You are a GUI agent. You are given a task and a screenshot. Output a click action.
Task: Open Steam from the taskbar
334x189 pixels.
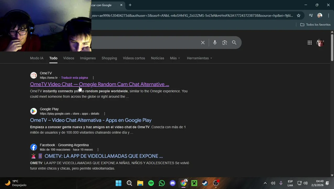[205, 183]
